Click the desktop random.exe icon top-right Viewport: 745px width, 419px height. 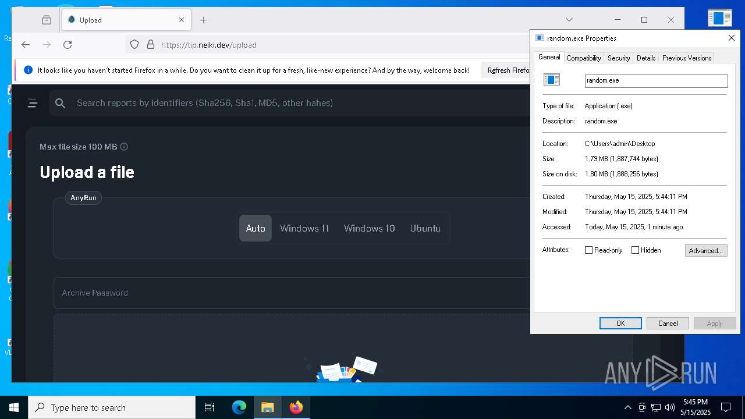click(x=719, y=18)
